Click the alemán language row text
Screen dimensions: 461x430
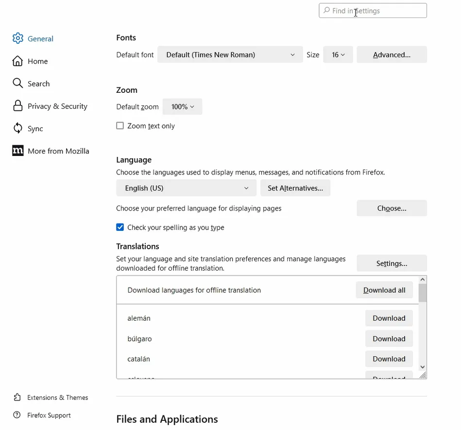click(x=139, y=318)
